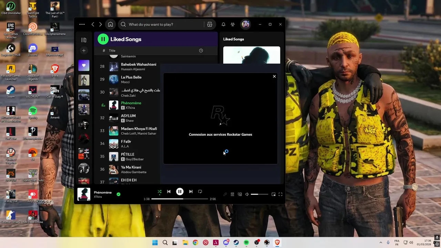Enter Spotify full screen mode
Image resolution: width=441 pixels, height=248 pixels.
pyautogui.click(x=280, y=194)
